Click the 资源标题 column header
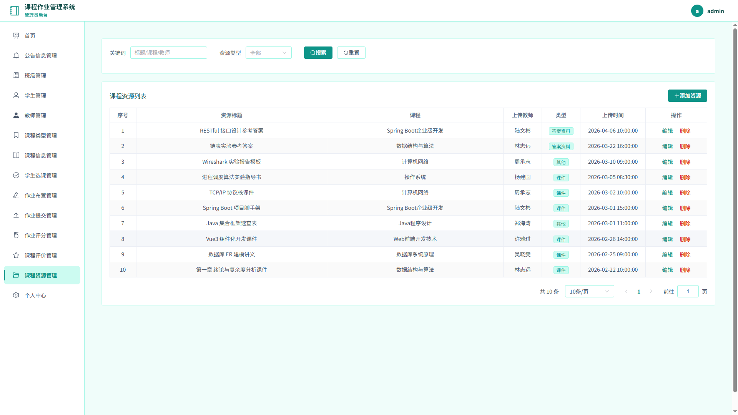The width and height of the screenshot is (738, 415). (231, 115)
